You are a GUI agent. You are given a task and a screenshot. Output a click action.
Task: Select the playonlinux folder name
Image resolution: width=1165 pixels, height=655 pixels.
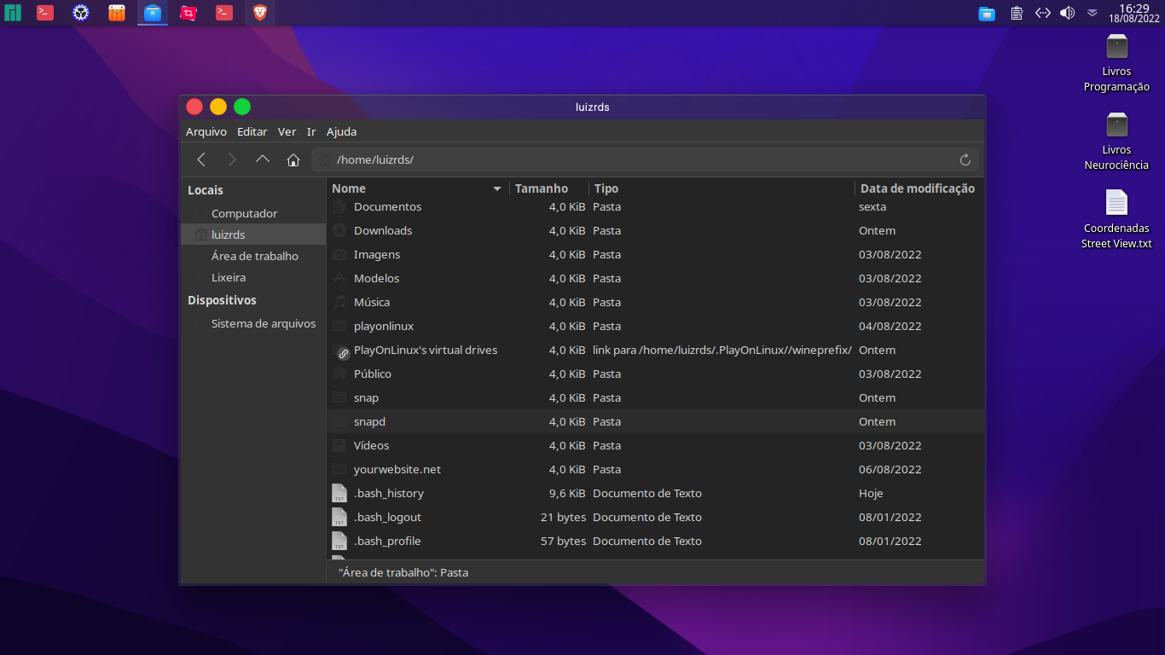tap(384, 327)
